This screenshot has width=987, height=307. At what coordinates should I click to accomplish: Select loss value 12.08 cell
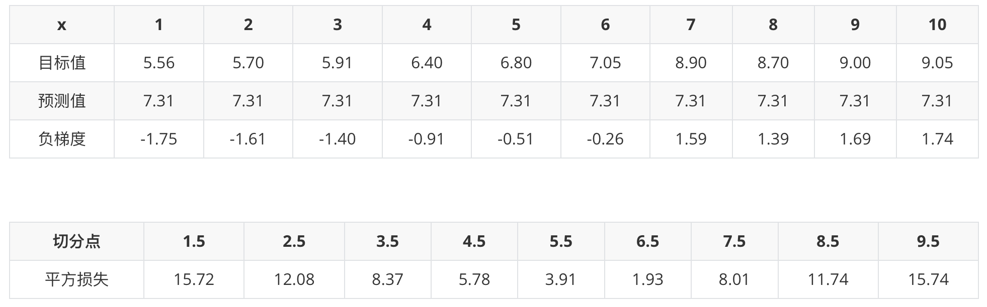coord(294,279)
